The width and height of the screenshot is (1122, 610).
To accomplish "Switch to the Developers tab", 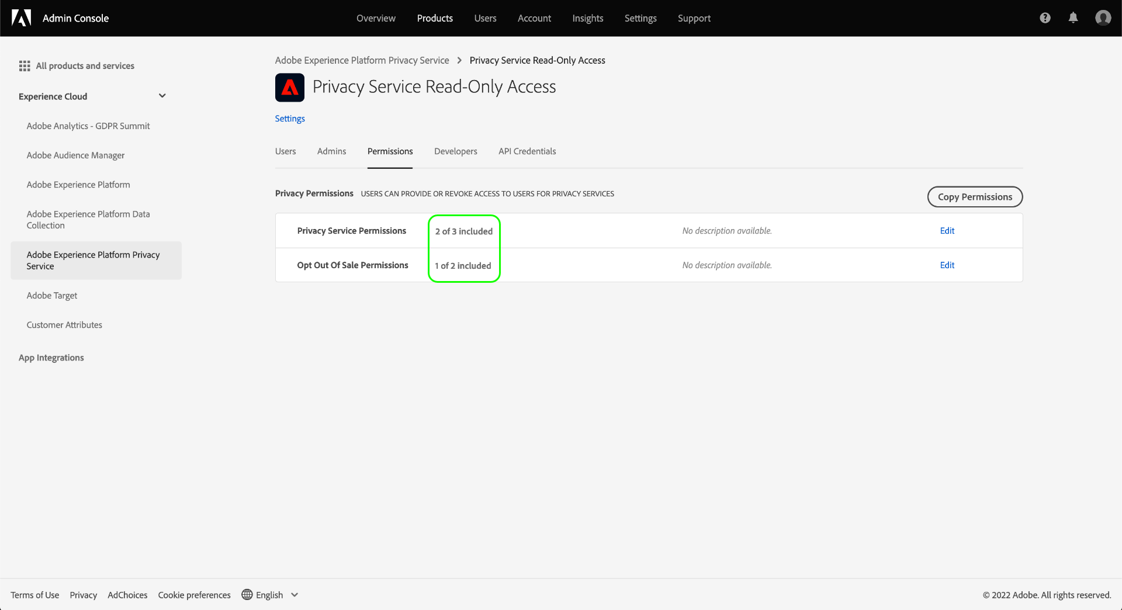I will [x=456, y=151].
